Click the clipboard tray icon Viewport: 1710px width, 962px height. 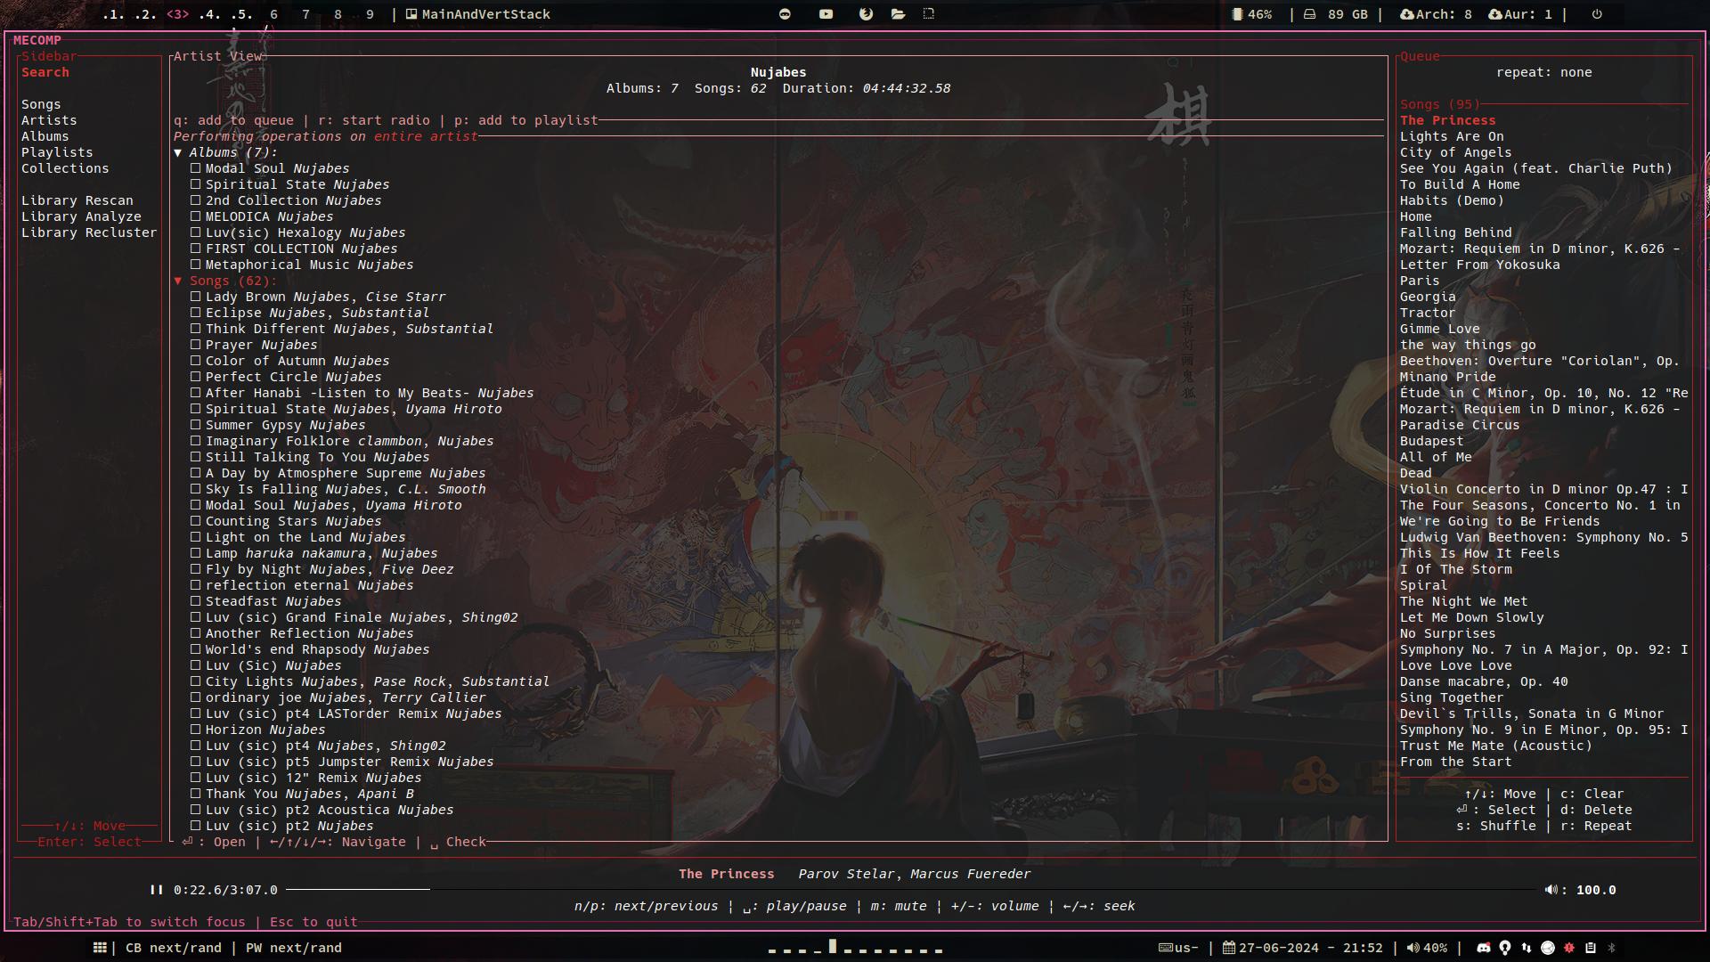point(1591,948)
